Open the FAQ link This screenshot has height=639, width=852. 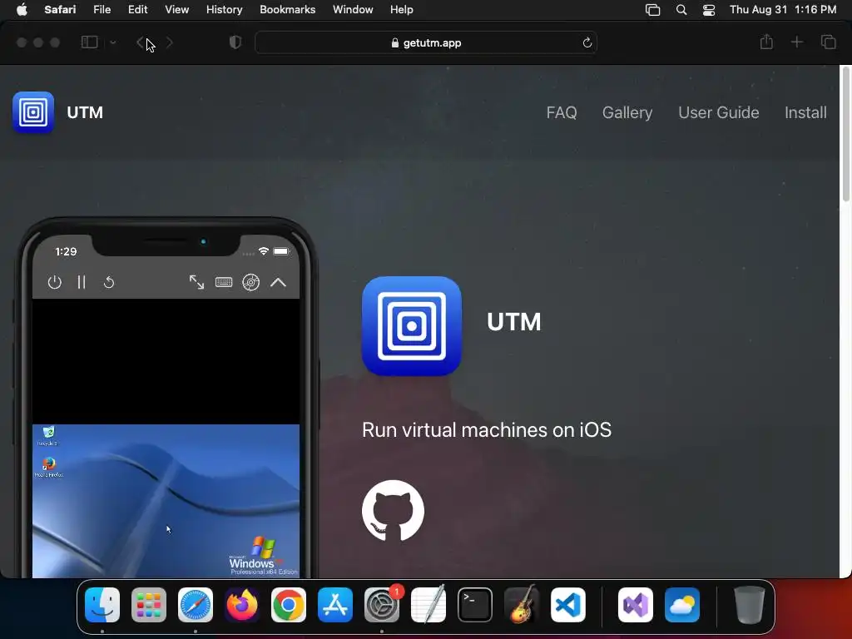[562, 112]
